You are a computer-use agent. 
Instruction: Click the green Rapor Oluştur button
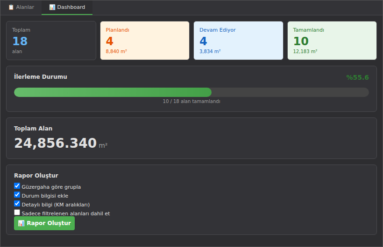(44, 223)
